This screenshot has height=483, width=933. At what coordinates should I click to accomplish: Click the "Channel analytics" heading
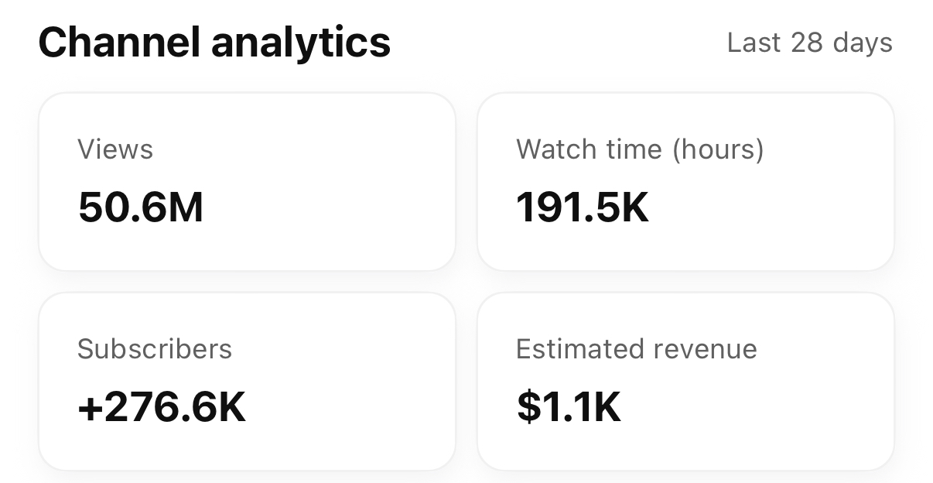click(214, 43)
